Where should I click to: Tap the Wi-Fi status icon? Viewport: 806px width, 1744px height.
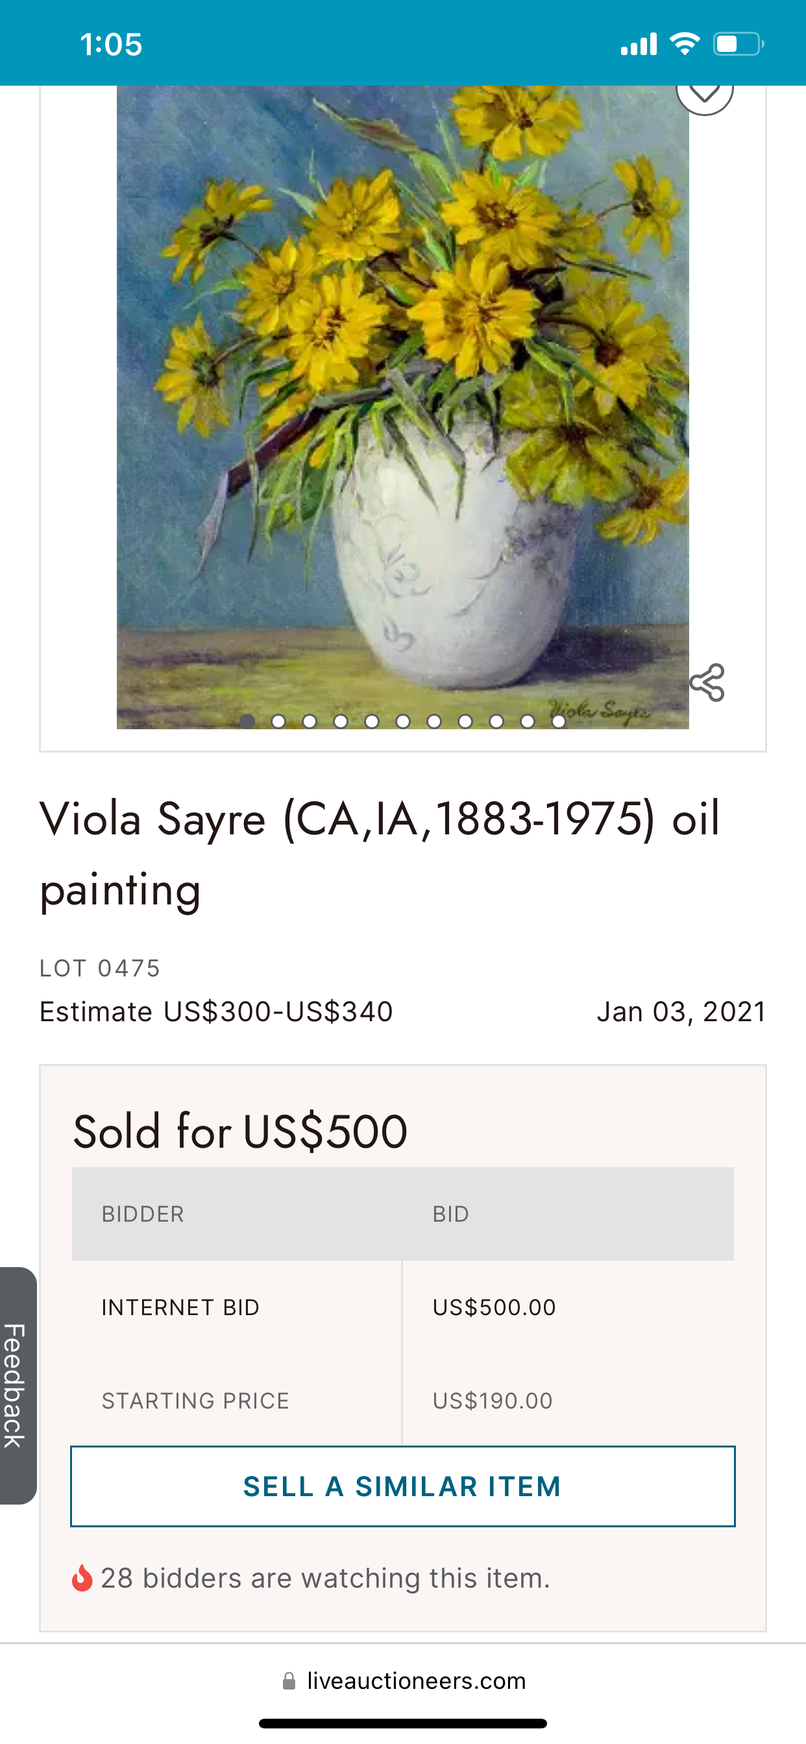(684, 44)
